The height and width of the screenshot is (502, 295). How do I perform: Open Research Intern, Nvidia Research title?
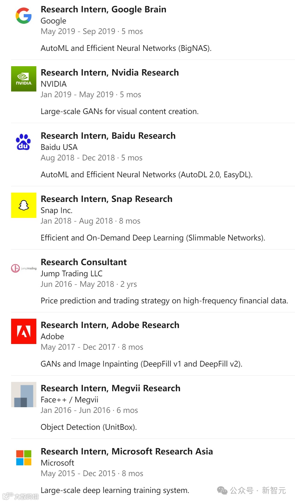pos(110,73)
